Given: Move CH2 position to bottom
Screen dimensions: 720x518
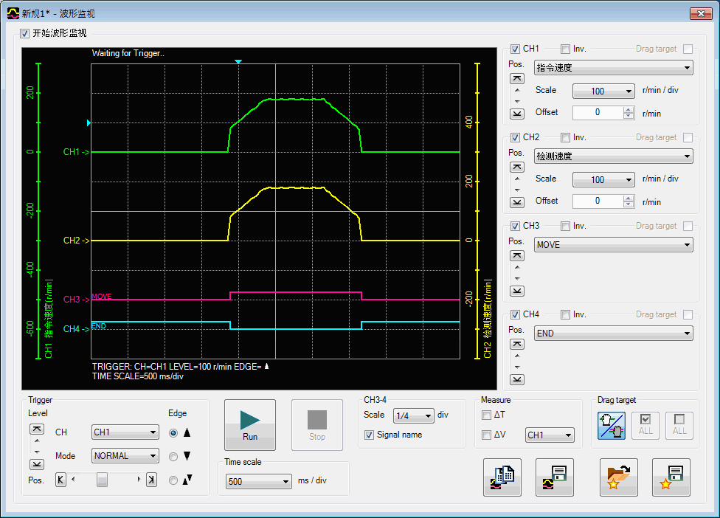Looking at the screenshot, I should pos(517,201).
